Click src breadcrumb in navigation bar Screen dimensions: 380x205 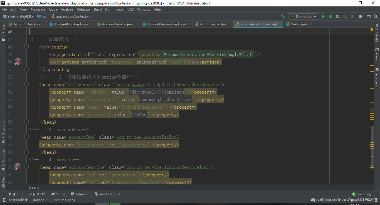(x=43, y=16)
